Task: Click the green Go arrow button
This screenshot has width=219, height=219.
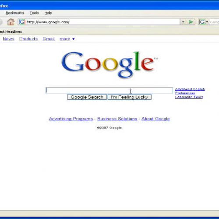Action: tap(191, 22)
